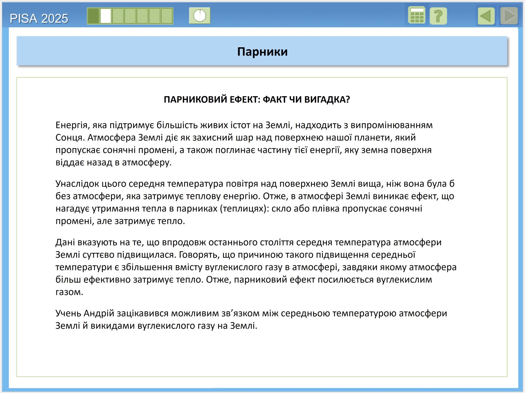This screenshot has width=525, height=393.
Task: Click the paragraph about Учень Андрій
Action: (x=251, y=319)
